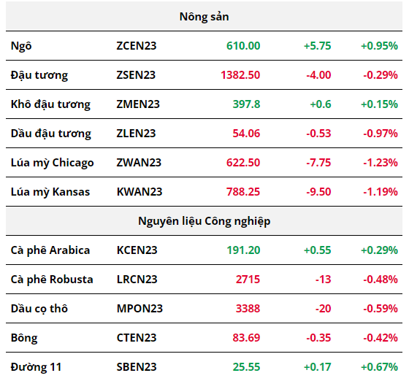This screenshot has height=381, width=409.
Task: Select the Nguyên liệu Công nghiệp header
Action: 204,221
